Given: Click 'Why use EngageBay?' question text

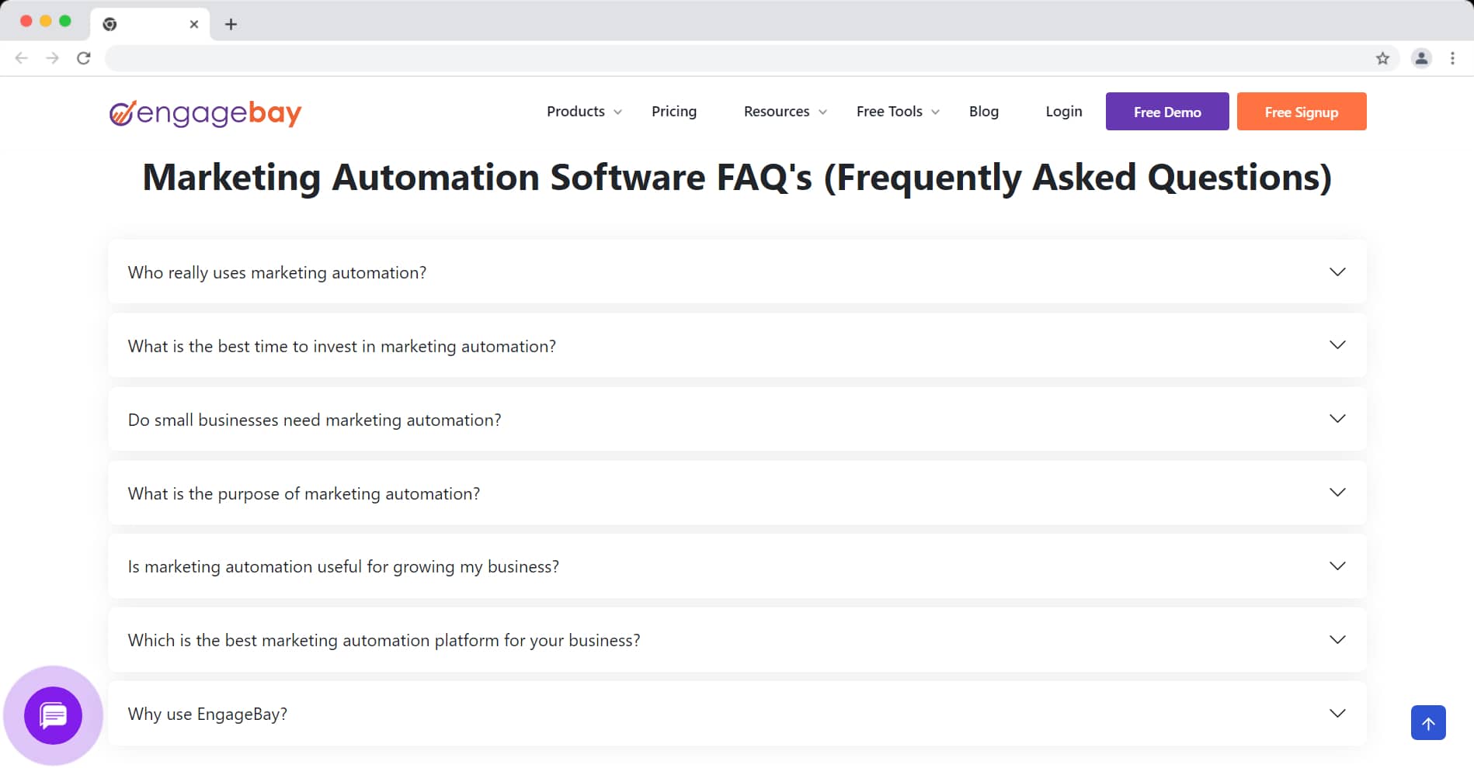Looking at the screenshot, I should (207, 714).
